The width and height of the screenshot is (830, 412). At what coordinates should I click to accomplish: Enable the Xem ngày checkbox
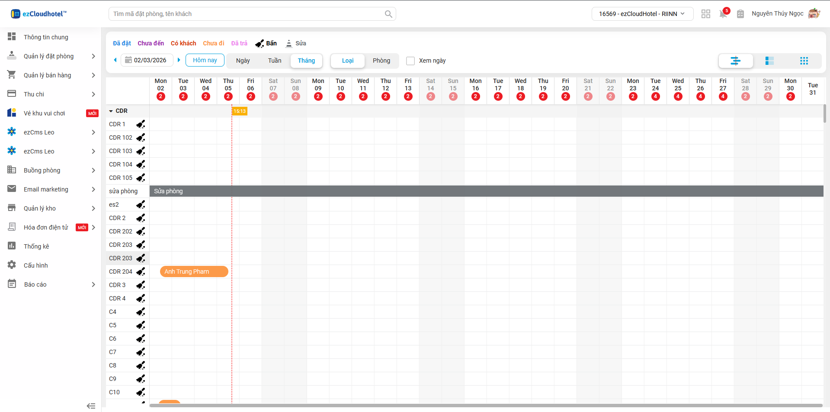click(410, 61)
